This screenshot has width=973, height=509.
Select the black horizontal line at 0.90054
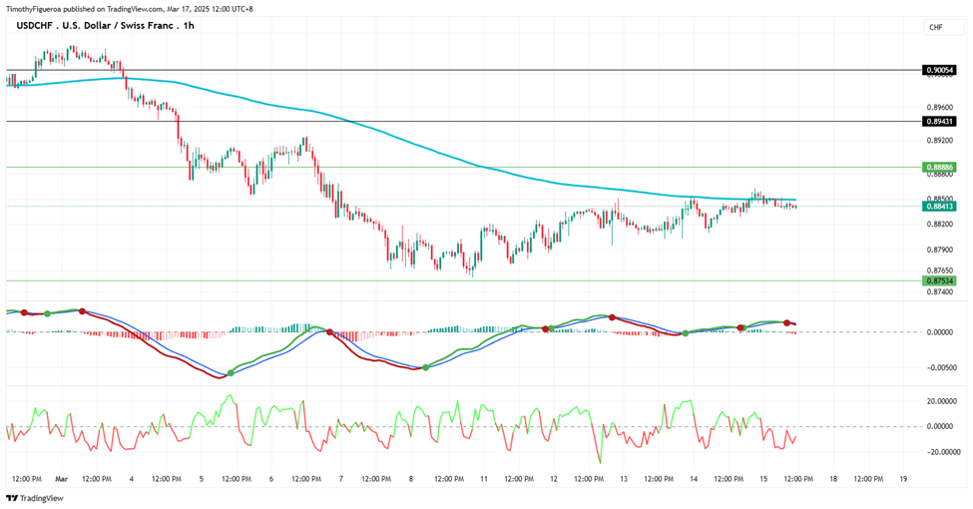pos(464,70)
